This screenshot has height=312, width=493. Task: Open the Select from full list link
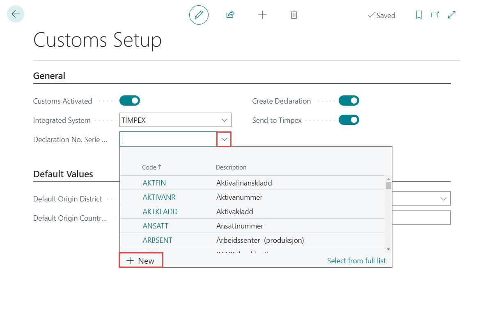coord(356,261)
